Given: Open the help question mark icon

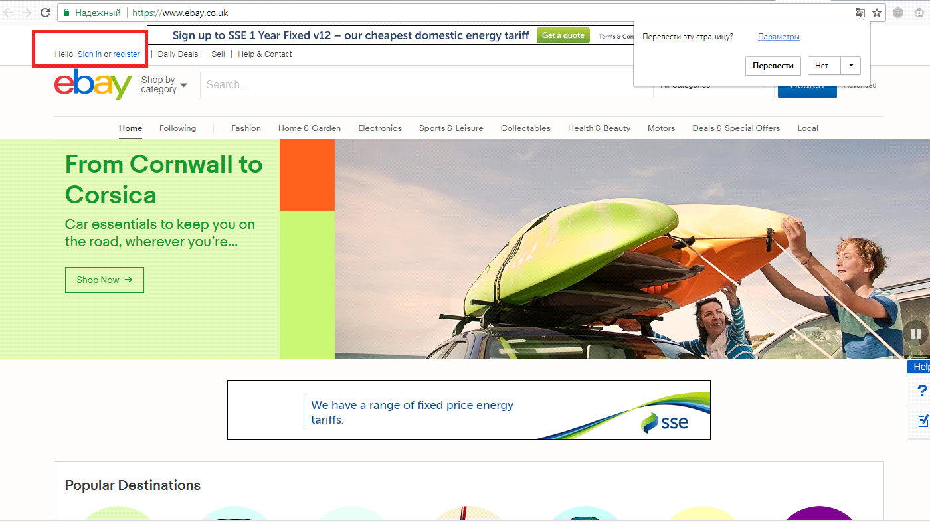Looking at the screenshot, I should pos(921,391).
